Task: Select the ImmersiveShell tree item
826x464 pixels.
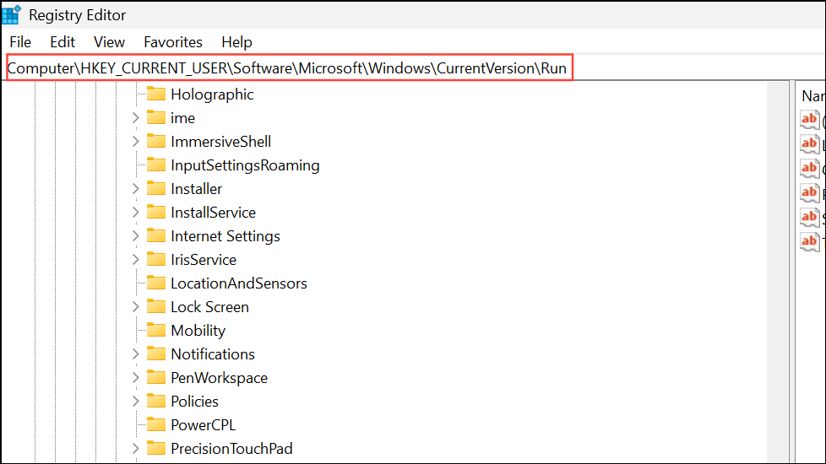Action: point(220,142)
